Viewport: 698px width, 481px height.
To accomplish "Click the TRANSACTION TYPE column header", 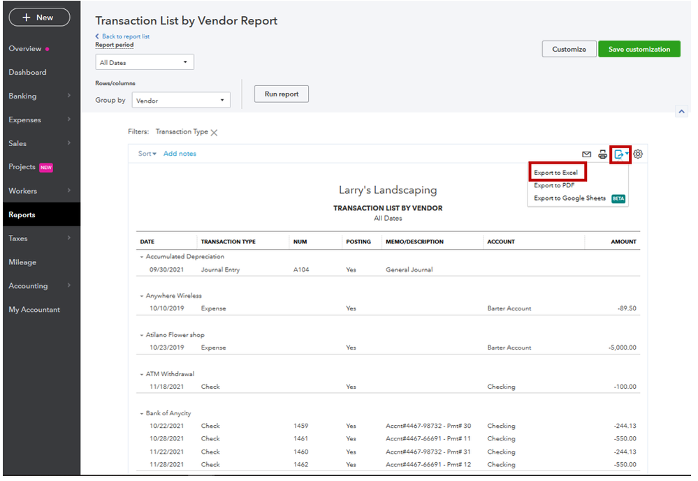I will coord(228,242).
